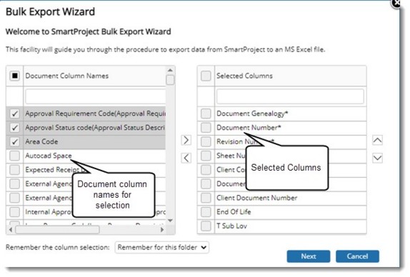This screenshot has height=277, width=410.
Task: Cancel the bulk export wizard
Action: click(357, 256)
